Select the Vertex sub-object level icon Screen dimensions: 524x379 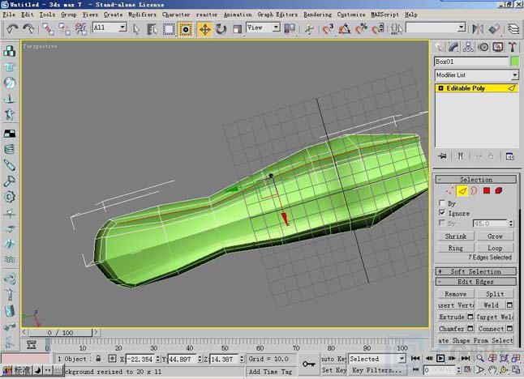449,190
